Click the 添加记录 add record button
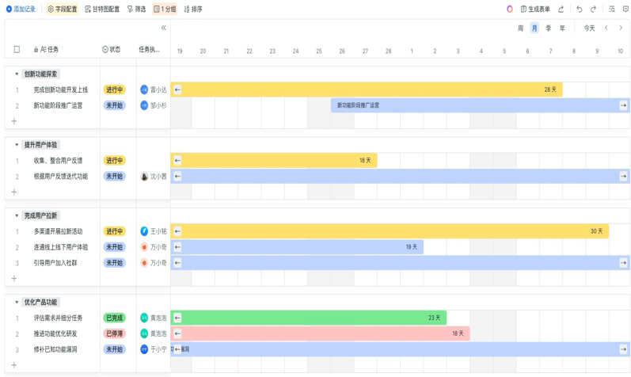The image size is (631, 377). (x=21, y=10)
